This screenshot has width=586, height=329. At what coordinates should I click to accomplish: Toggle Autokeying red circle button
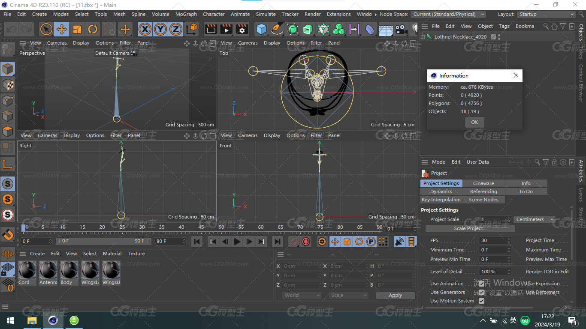(306, 242)
